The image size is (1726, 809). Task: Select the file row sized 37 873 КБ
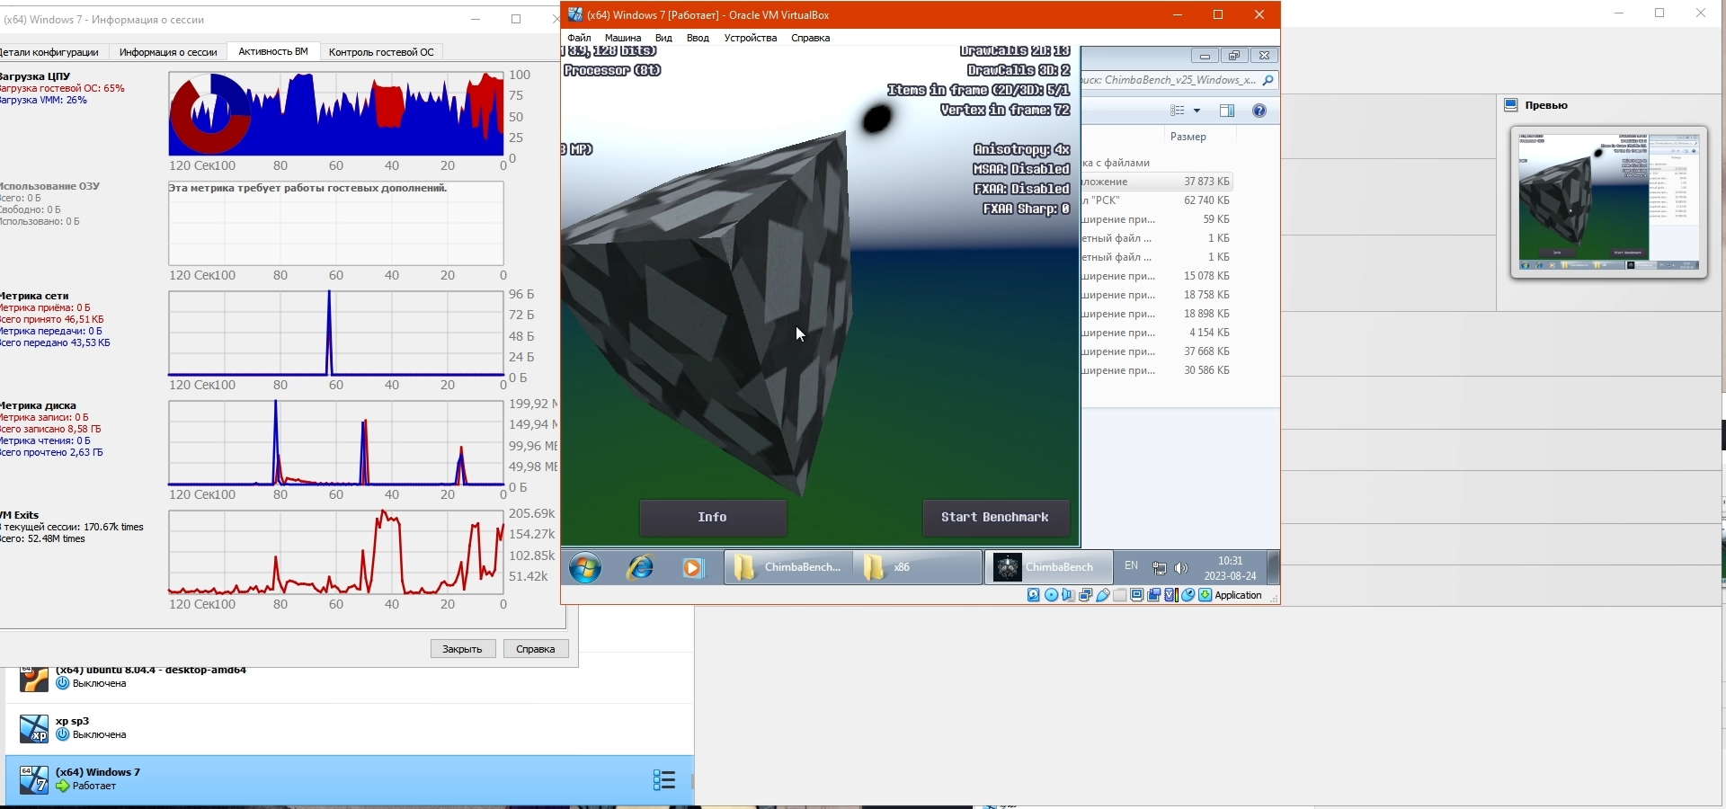1157,182
